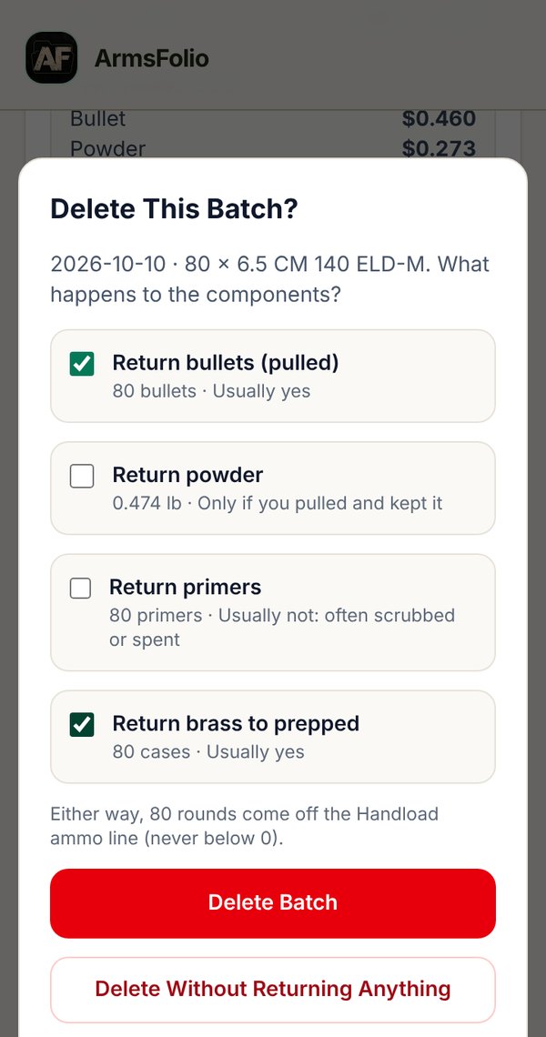
Task: Click the Delete Batch red button
Action: point(273,902)
